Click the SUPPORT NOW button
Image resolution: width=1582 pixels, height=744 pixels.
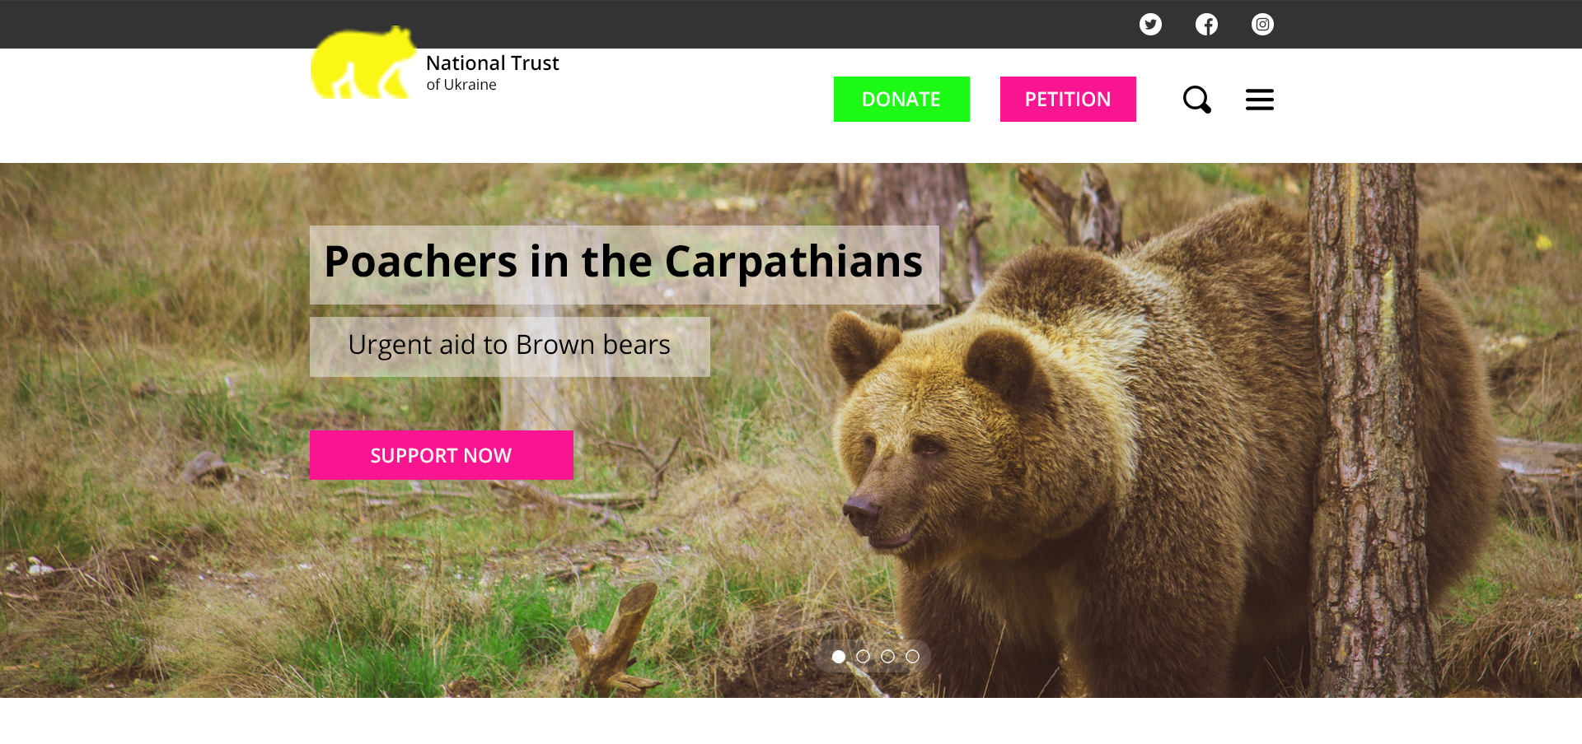(x=441, y=455)
